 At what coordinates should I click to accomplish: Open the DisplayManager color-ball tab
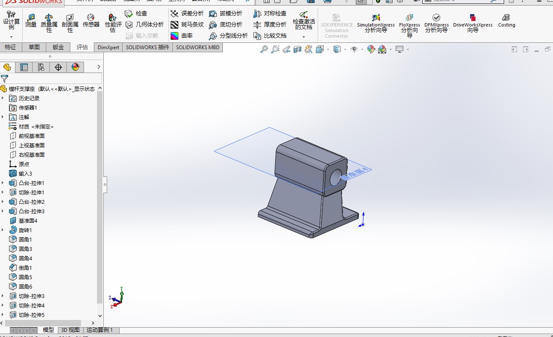[75, 67]
